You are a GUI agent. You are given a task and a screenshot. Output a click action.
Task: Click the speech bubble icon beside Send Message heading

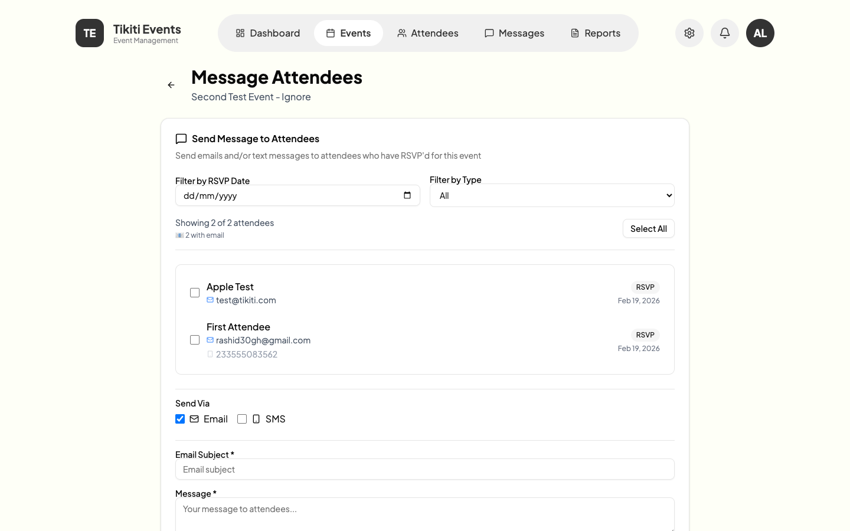[181, 139]
